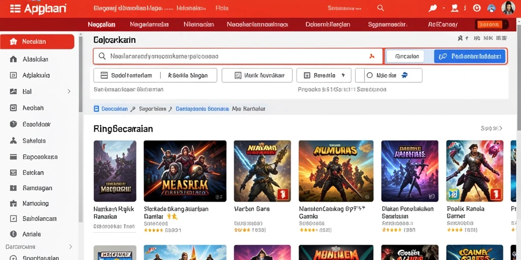Open the Measrek game thumbnail
The height and width of the screenshot is (260, 521).
point(185,171)
